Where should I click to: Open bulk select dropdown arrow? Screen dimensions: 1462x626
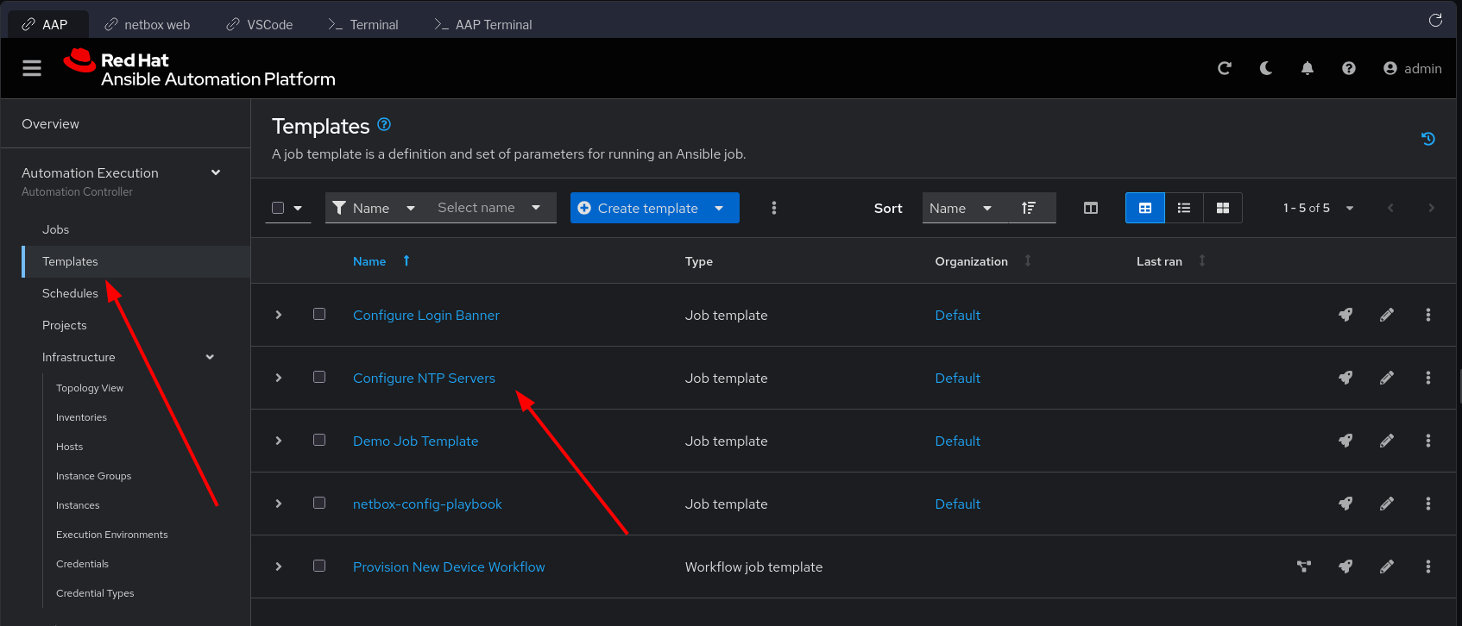coord(298,208)
